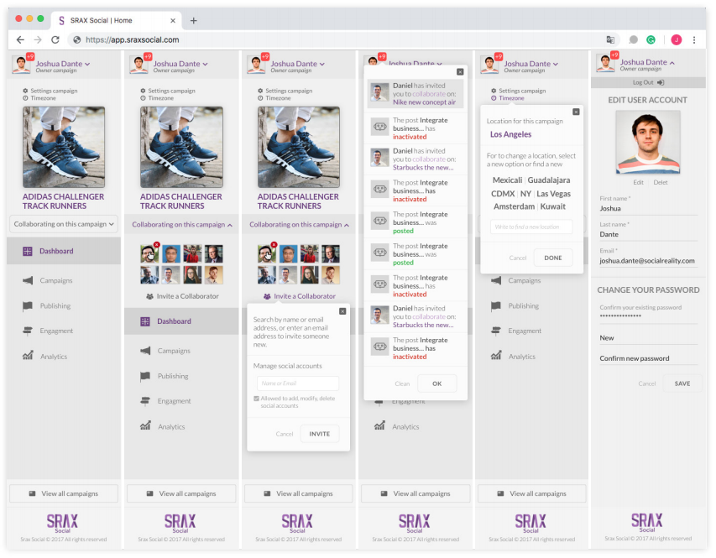Select the Kuwait location option

(552, 206)
